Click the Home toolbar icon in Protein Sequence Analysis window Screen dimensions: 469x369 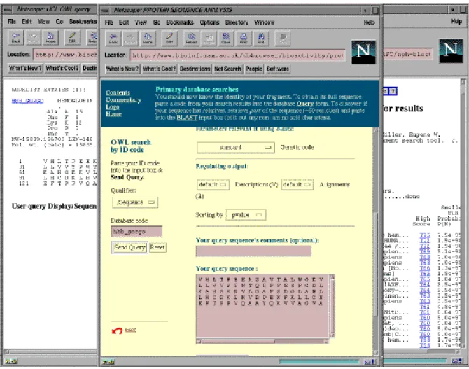click(x=148, y=39)
